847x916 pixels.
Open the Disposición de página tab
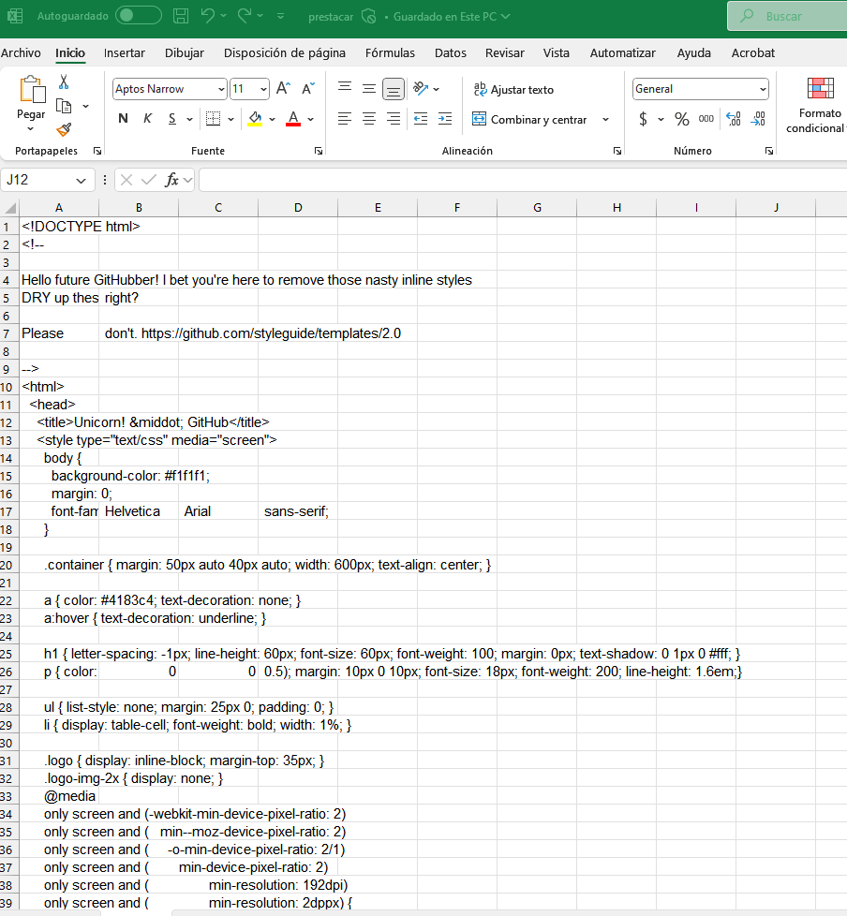[285, 53]
